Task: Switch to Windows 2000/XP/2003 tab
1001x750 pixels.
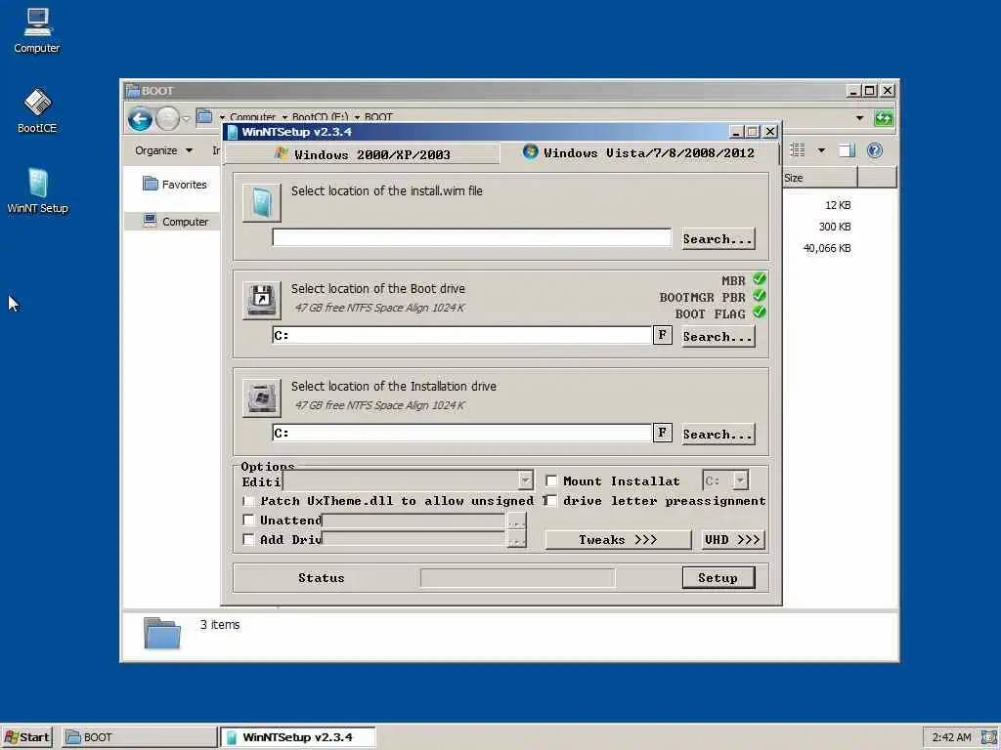Action: 362,154
